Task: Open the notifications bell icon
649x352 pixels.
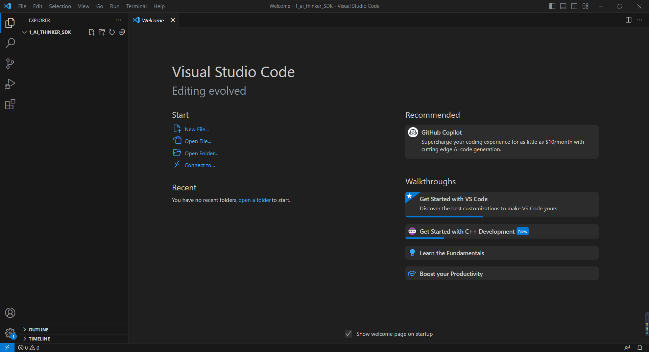Action: (x=640, y=348)
